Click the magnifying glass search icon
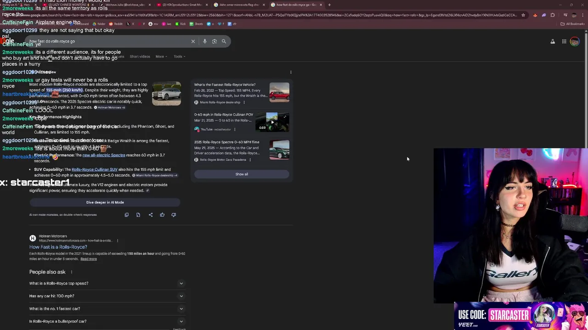The height and width of the screenshot is (330, 588). pyautogui.click(x=224, y=41)
